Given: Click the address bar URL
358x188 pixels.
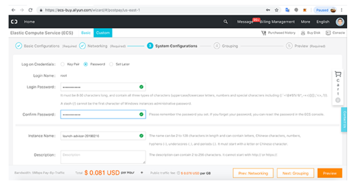Looking at the screenshot, I should pos(93,10).
